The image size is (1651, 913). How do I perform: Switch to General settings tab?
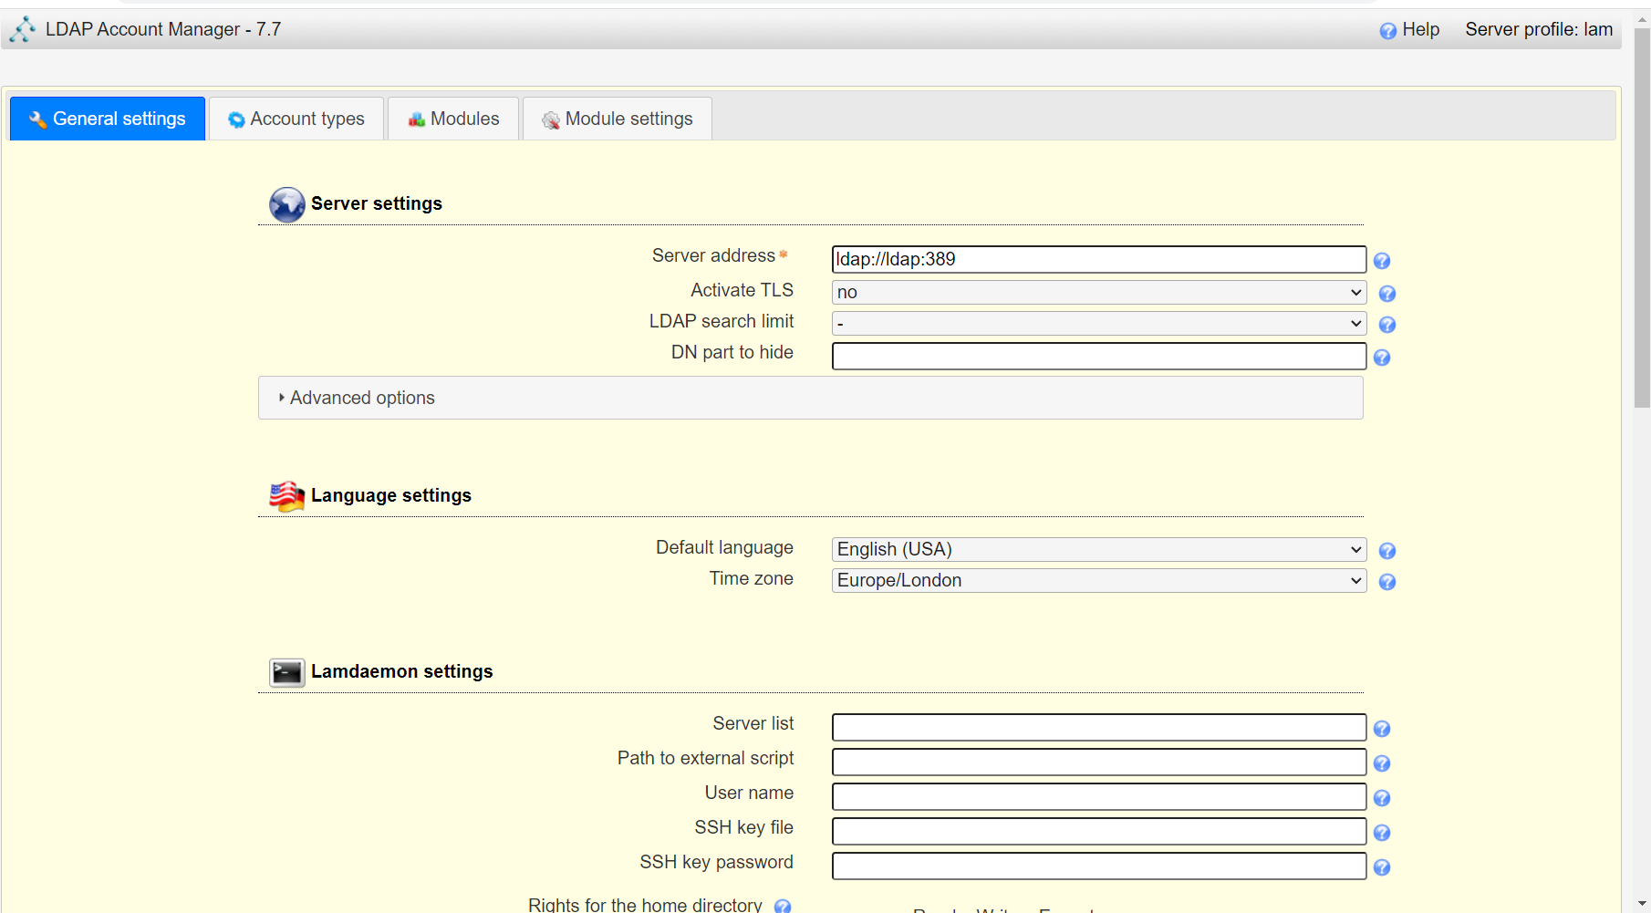click(x=108, y=119)
